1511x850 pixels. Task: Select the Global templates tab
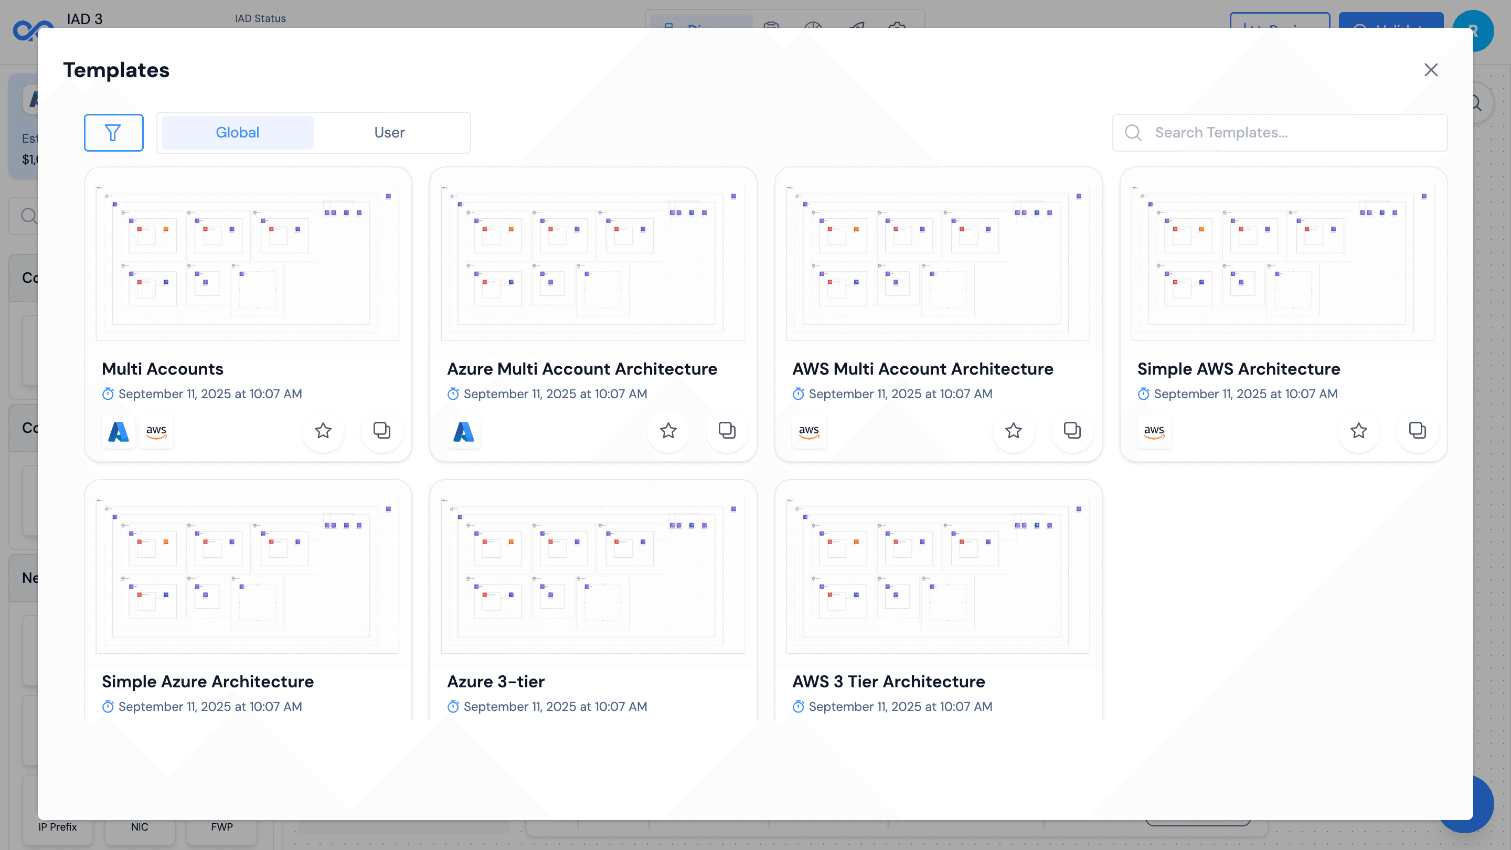[x=238, y=133]
